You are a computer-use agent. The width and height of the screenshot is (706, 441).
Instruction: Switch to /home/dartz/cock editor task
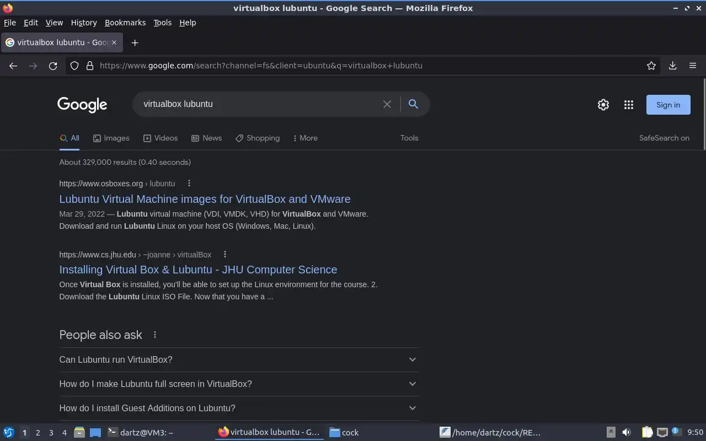[x=492, y=433]
